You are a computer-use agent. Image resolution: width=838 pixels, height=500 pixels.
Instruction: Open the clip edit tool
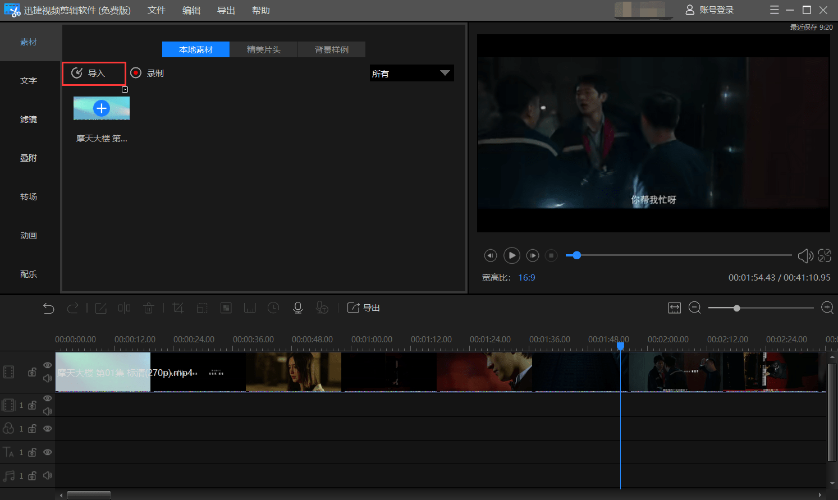pos(101,308)
